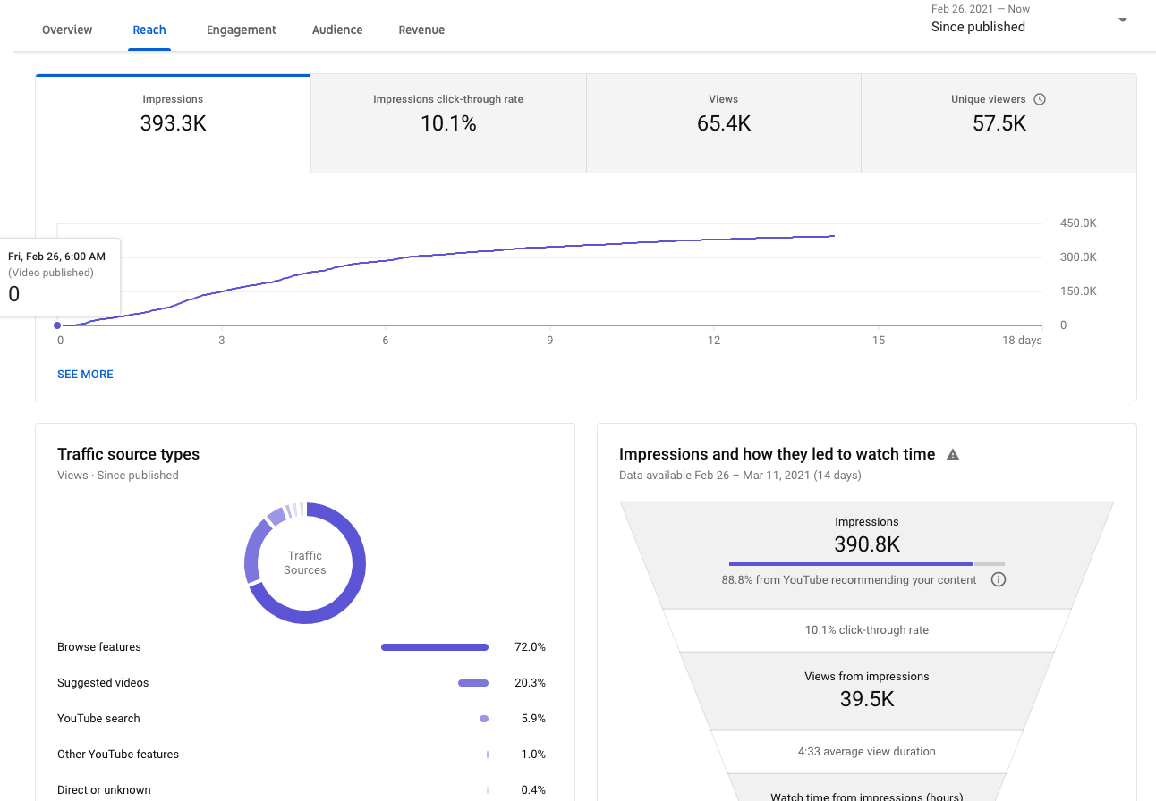Show the Views 65.4K metric card
This screenshot has height=801, width=1156.
[x=724, y=123]
